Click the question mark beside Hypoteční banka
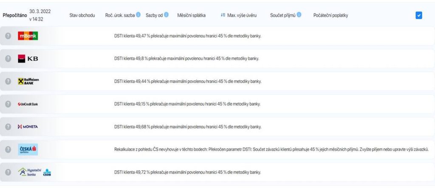This screenshot has height=188, width=435. tap(8, 172)
